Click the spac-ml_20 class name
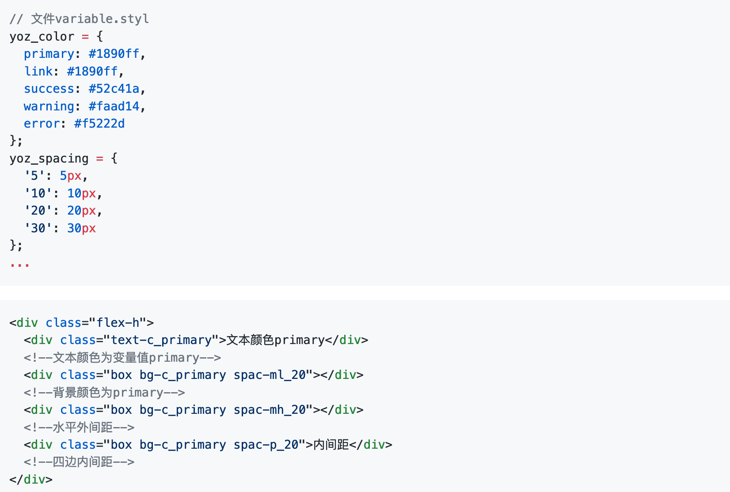This screenshot has height=492, width=730. pyautogui.click(x=270, y=375)
